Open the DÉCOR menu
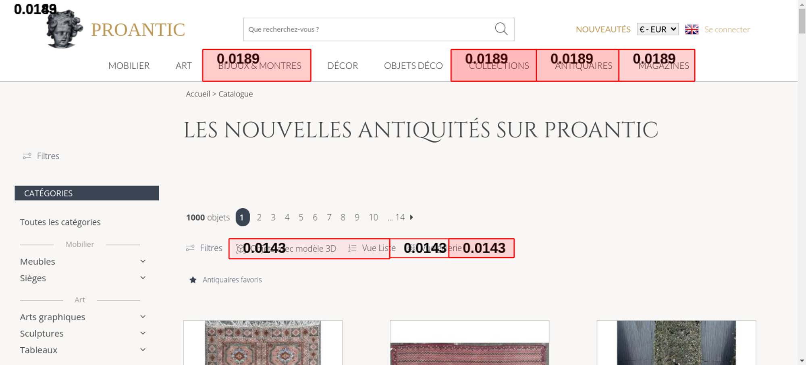Image resolution: width=806 pixels, height=365 pixels. pos(343,66)
